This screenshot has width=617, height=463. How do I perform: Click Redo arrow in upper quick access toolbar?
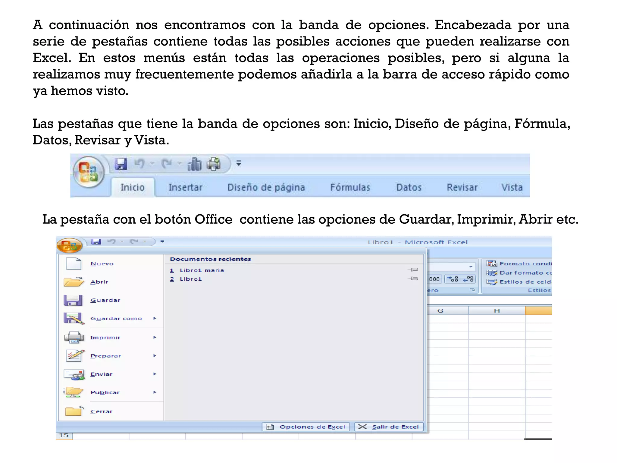click(167, 164)
